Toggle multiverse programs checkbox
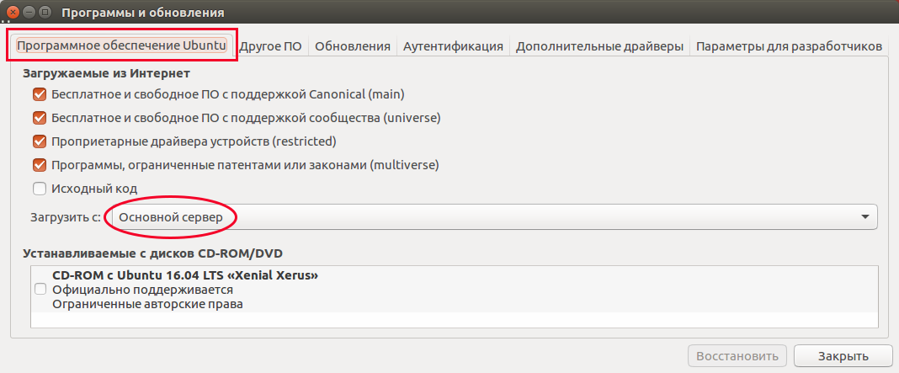899x373 pixels. point(40,165)
